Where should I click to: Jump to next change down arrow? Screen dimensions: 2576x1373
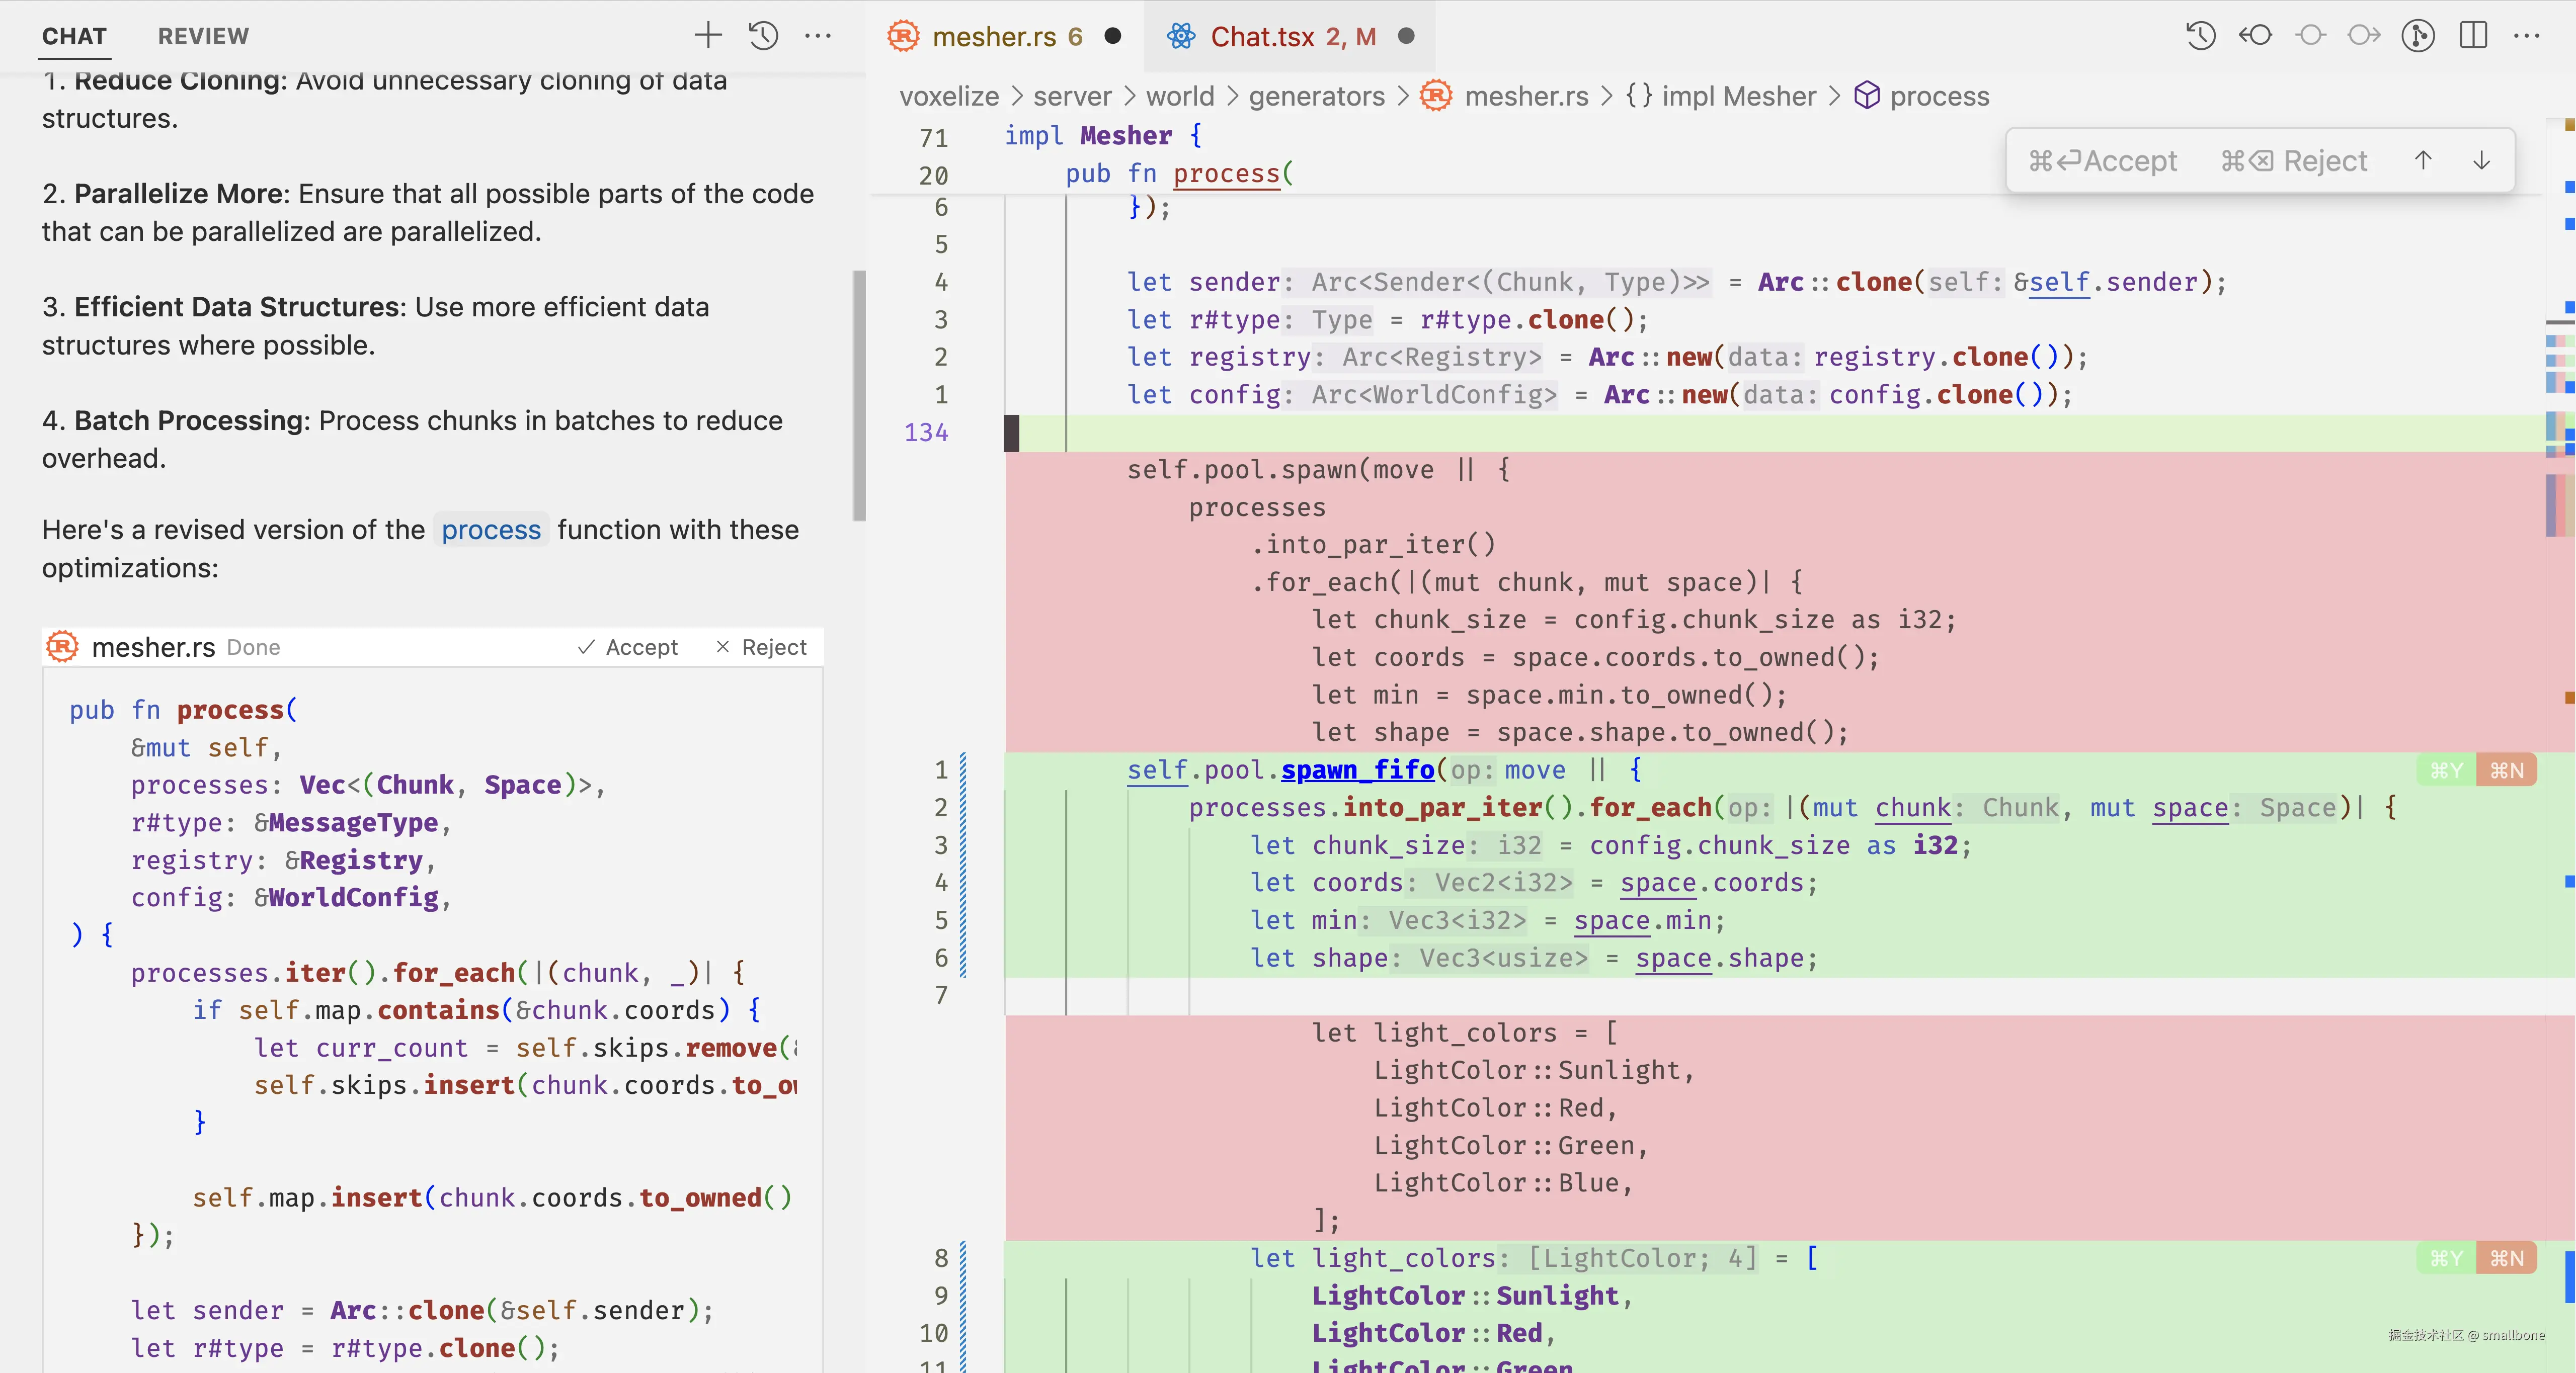(2481, 160)
